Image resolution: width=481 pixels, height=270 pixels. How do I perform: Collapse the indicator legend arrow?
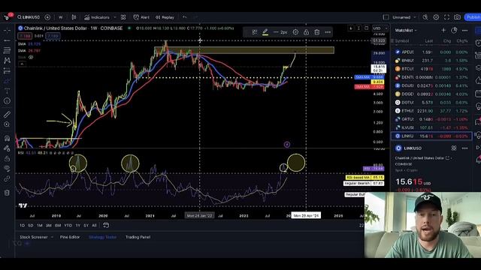[x=22, y=64]
